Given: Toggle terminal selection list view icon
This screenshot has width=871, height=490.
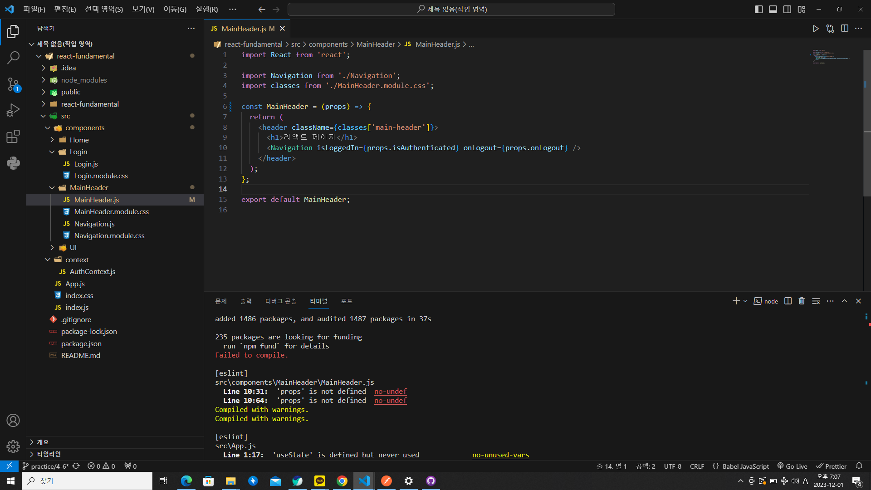Looking at the screenshot, I should [816, 301].
